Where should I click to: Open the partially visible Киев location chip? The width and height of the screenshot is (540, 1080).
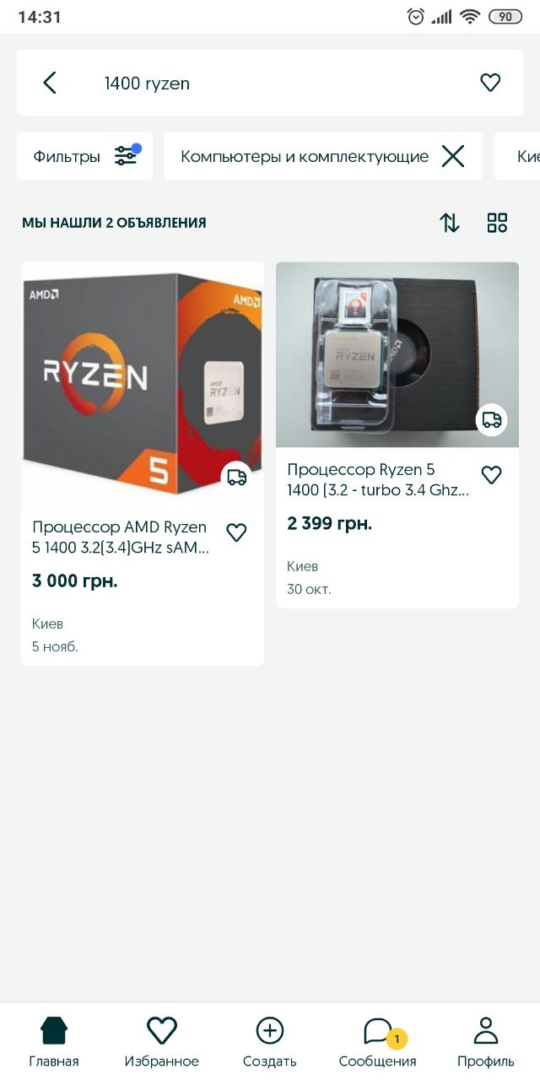(517, 156)
